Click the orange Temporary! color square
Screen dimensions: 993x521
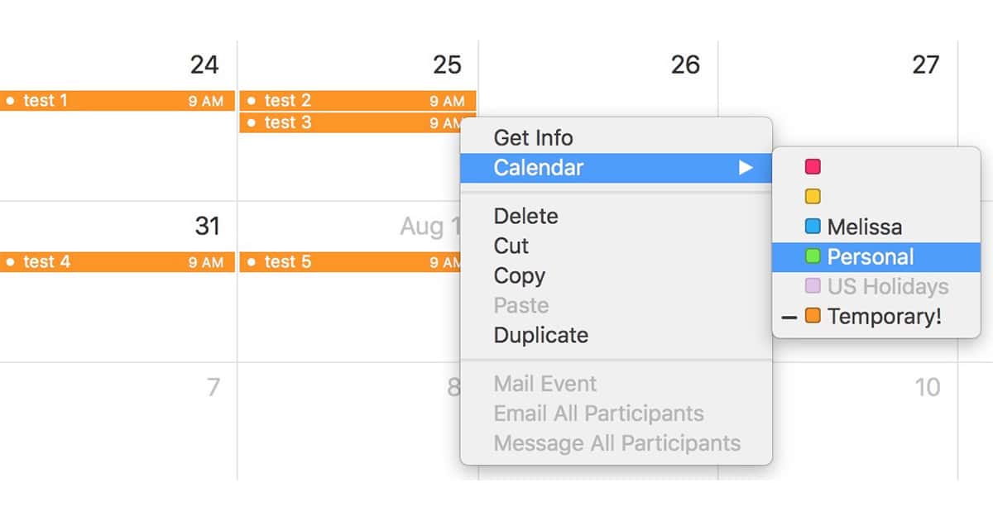pos(813,316)
